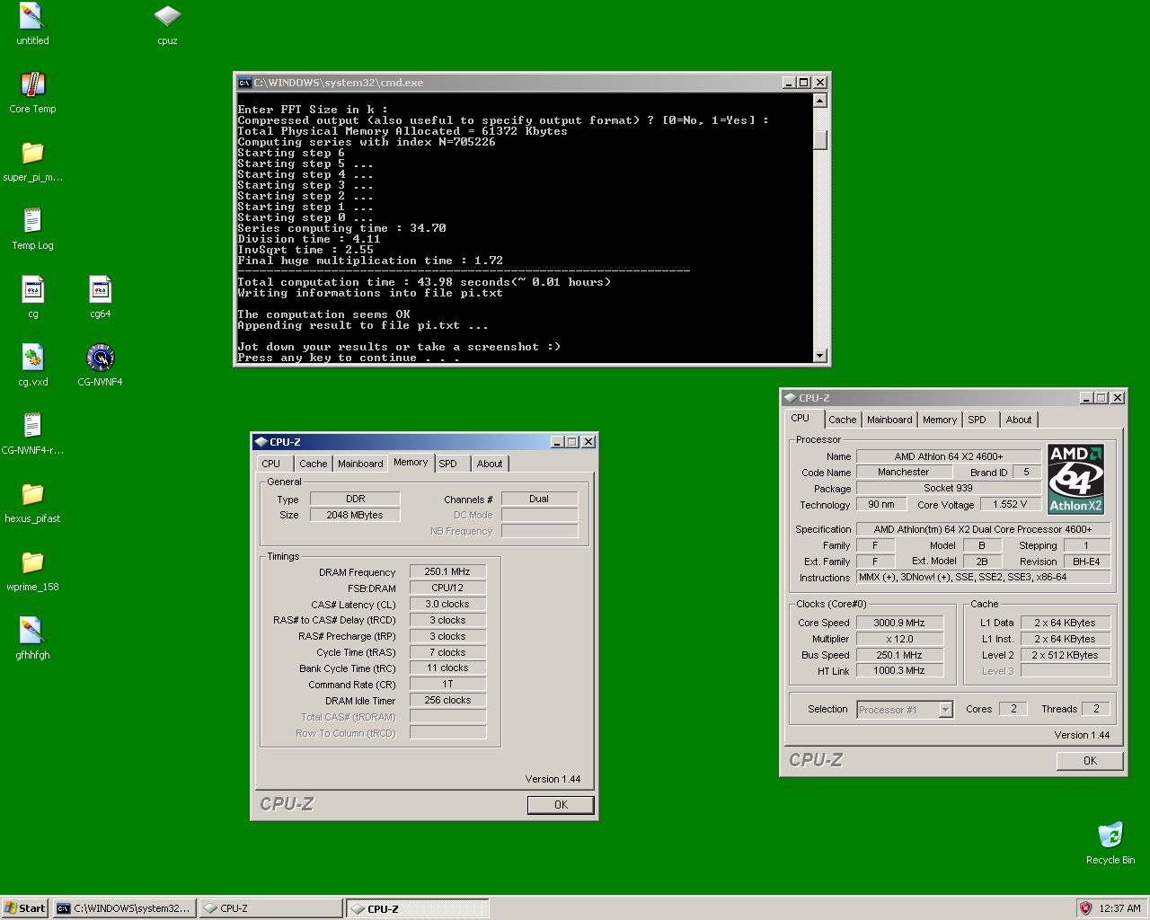The height and width of the screenshot is (920, 1150).
Task: Click the processor Name AMD Athlon 64 X2 4600+ field
Action: click(x=948, y=456)
